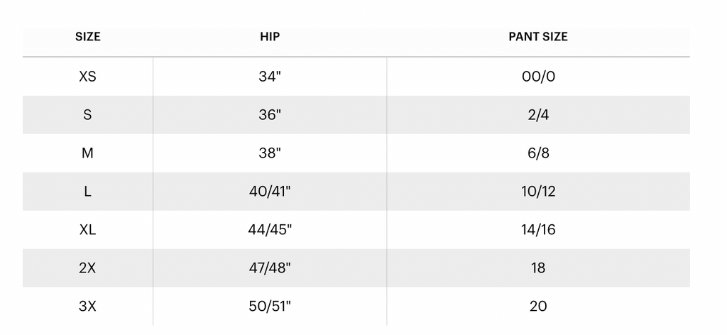Select pant size 14/16 cell
727x335 pixels.
tap(538, 230)
